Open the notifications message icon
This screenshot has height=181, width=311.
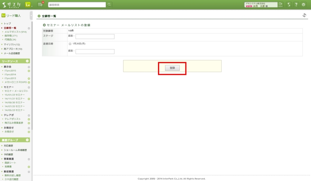click(40, 5)
